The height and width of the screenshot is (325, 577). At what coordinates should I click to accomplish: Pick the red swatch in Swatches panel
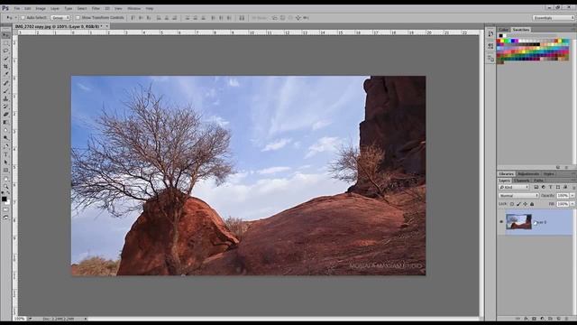click(499, 41)
